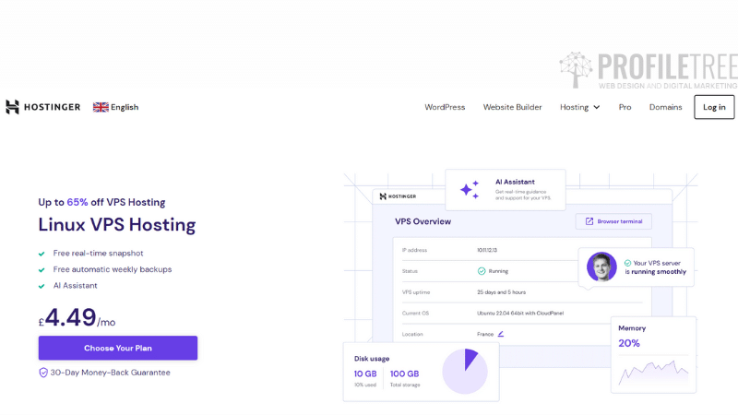The height and width of the screenshot is (415, 738).
Task: Click checkmark beside Free automatic weekly backups
Action: [42, 270]
